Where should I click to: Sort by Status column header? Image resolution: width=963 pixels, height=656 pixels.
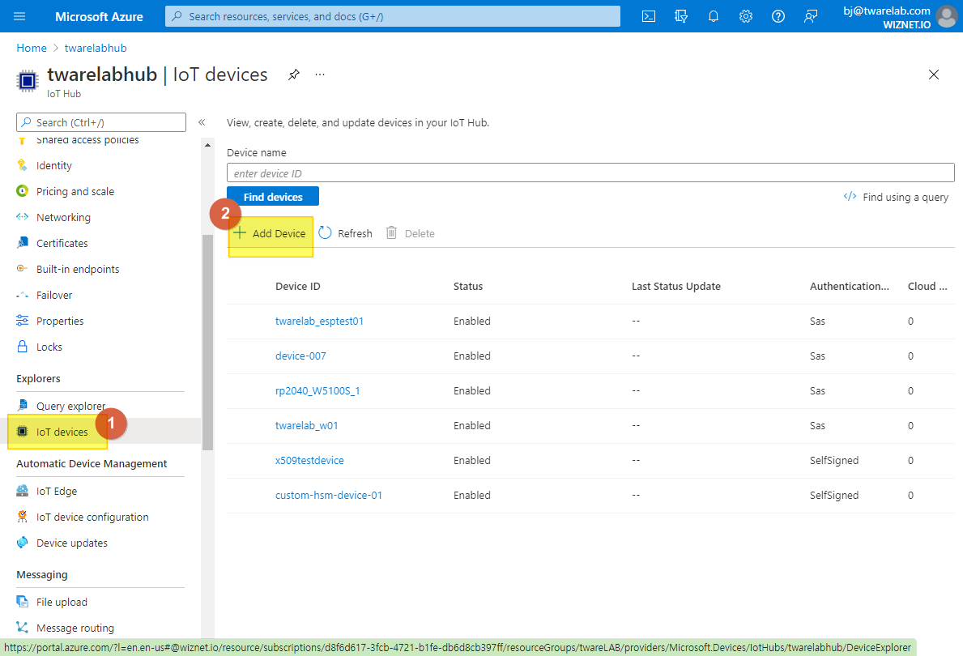468,286
